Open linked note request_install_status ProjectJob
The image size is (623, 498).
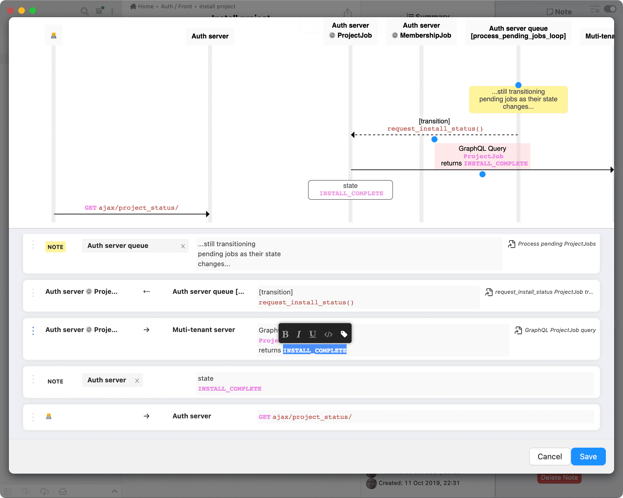click(539, 292)
